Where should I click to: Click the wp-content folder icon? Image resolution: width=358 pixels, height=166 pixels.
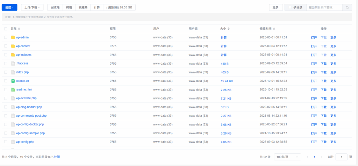coord(13,46)
